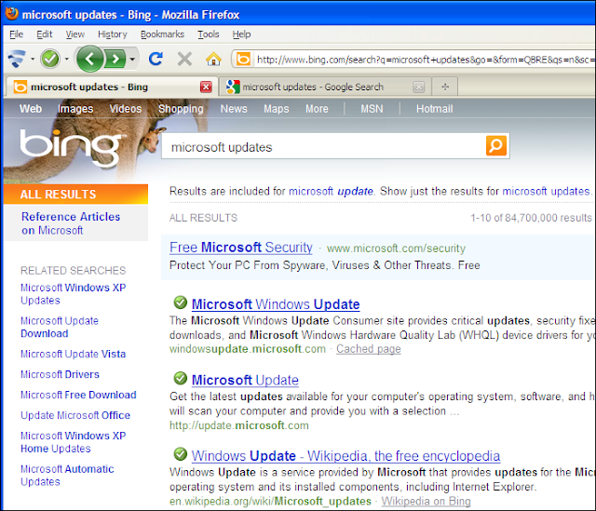The image size is (596, 511).
Task: Open Microsoft Drivers related search
Action: click(60, 374)
